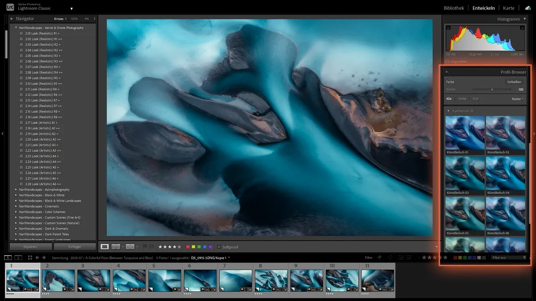Click the white pick flag icon in the toolbar
This screenshot has height=301, width=536.
pos(145,246)
